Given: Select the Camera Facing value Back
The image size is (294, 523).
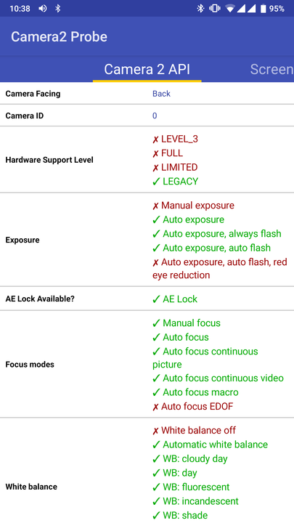Looking at the screenshot, I should click(x=161, y=94).
